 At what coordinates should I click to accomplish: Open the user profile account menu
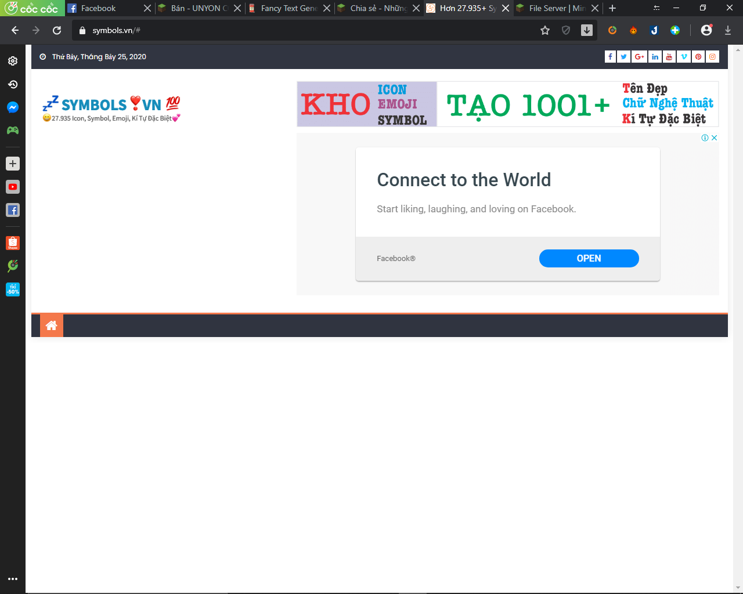(706, 30)
